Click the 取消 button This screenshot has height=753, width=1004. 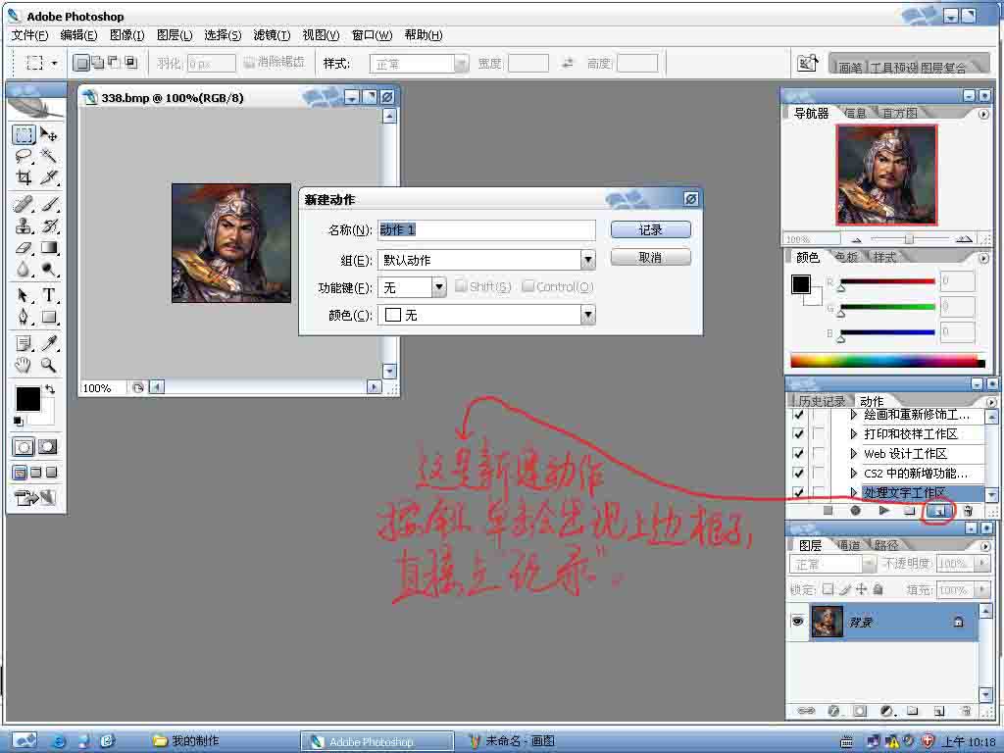(x=651, y=258)
